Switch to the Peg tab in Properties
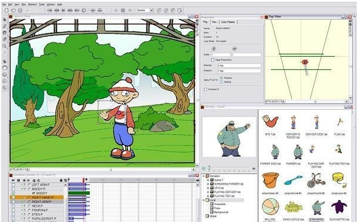This screenshot has height=222, width=359. [205, 22]
